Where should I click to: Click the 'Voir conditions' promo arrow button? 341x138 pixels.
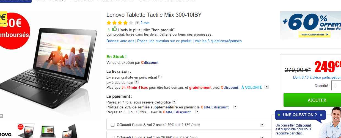tap(314, 35)
